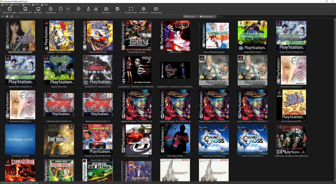The height and width of the screenshot is (184, 336).
Task: Select Dino Crisis 2 (USA) cover
Action: click(175, 139)
